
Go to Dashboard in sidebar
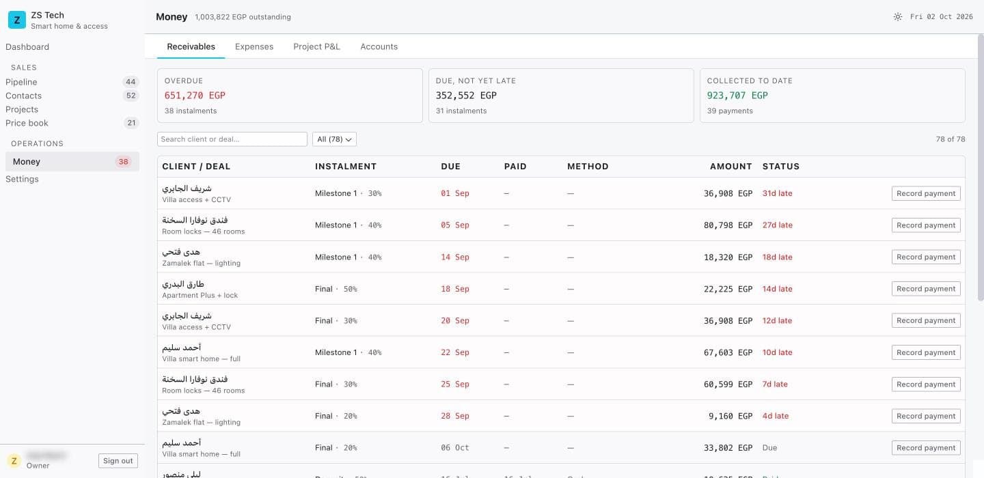(x=27, y=46)
